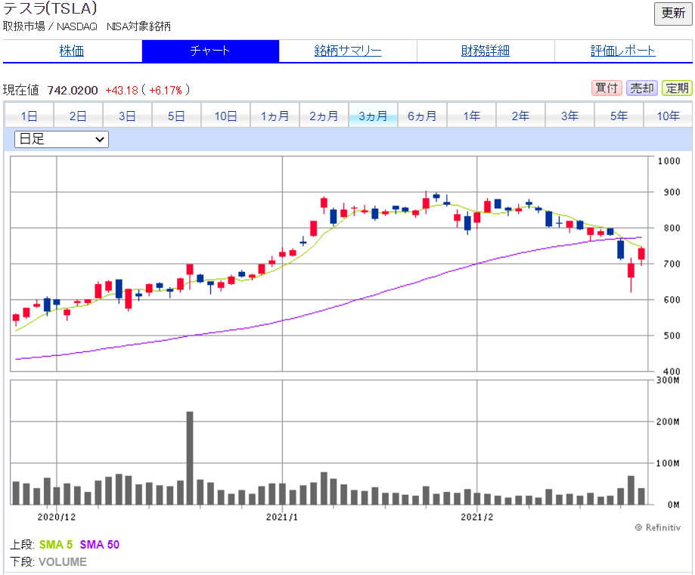Select the 2日 chart period

[x=78, y=116]
